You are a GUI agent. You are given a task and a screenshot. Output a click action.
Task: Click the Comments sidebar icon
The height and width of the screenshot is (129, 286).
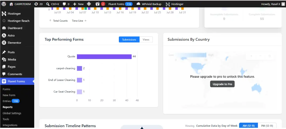coord(4,74)
